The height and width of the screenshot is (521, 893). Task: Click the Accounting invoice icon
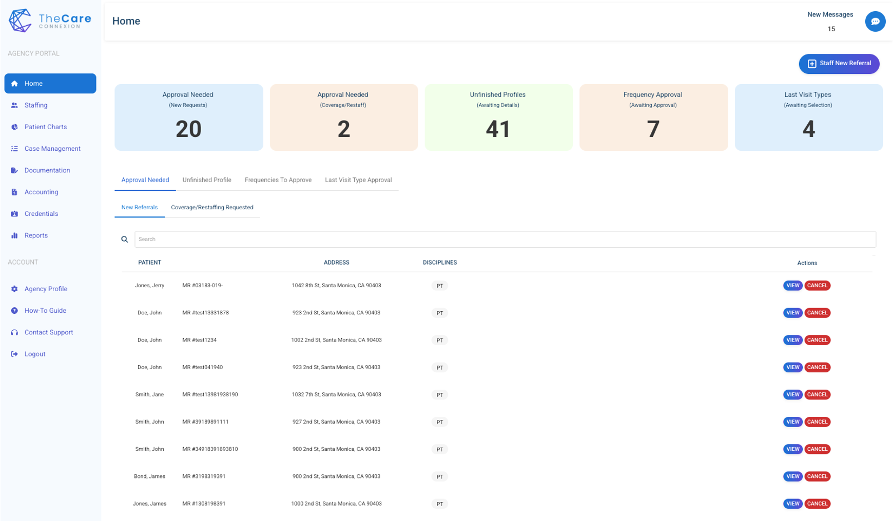(14, 192)
